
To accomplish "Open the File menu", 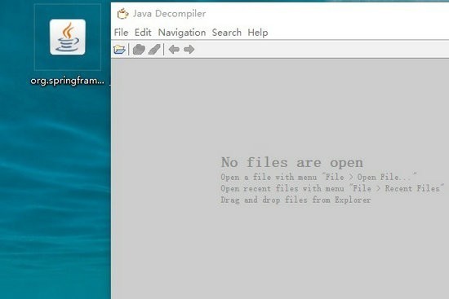I will click(x=121, y=33).
